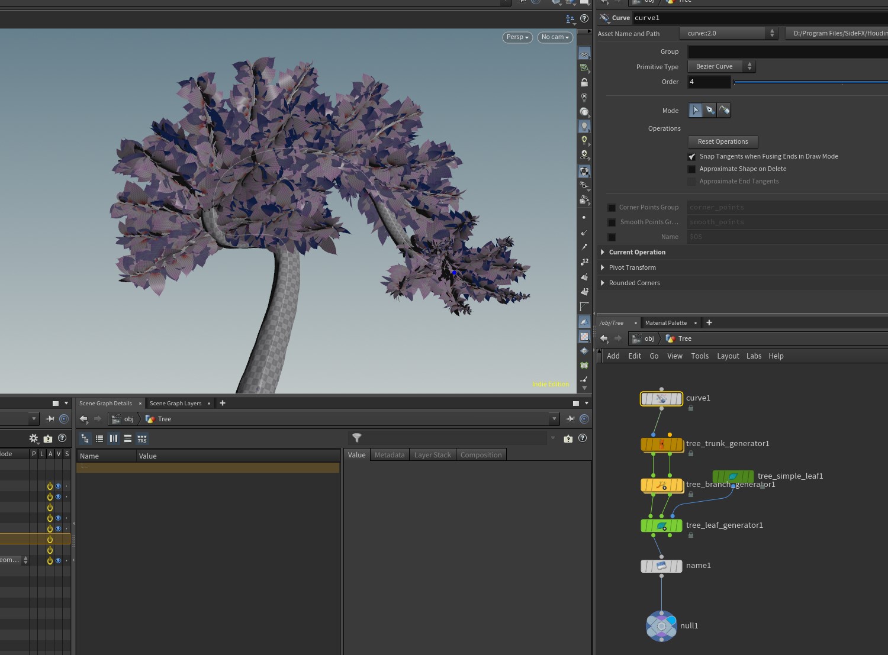
Task: Click obj in the network editor path
Action: pos(649,338)
